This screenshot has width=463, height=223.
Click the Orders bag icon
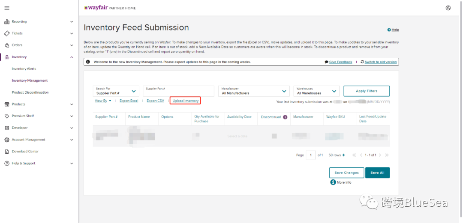[x=7, y=45]
